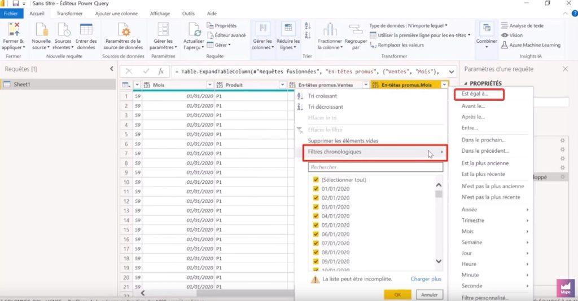Open the Produit column filter dropdown

282,85
